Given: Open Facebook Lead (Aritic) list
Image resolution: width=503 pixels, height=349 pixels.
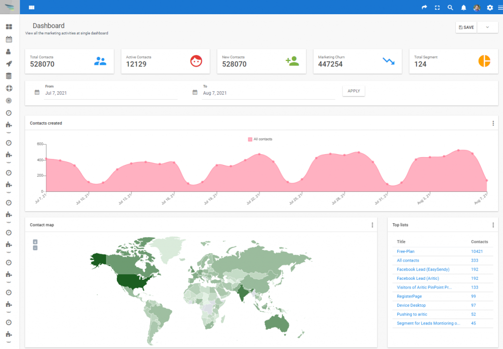Looking at the screenshot, I should [x=418, y=278].
